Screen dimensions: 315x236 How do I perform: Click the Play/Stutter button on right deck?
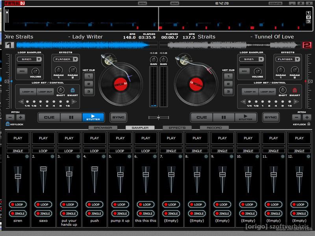click(245, 117)
